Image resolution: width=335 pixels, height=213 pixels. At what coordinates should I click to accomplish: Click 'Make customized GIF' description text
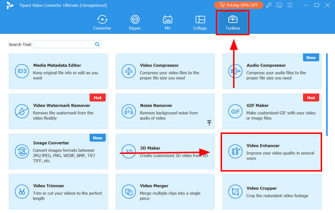tap(281, 115)
